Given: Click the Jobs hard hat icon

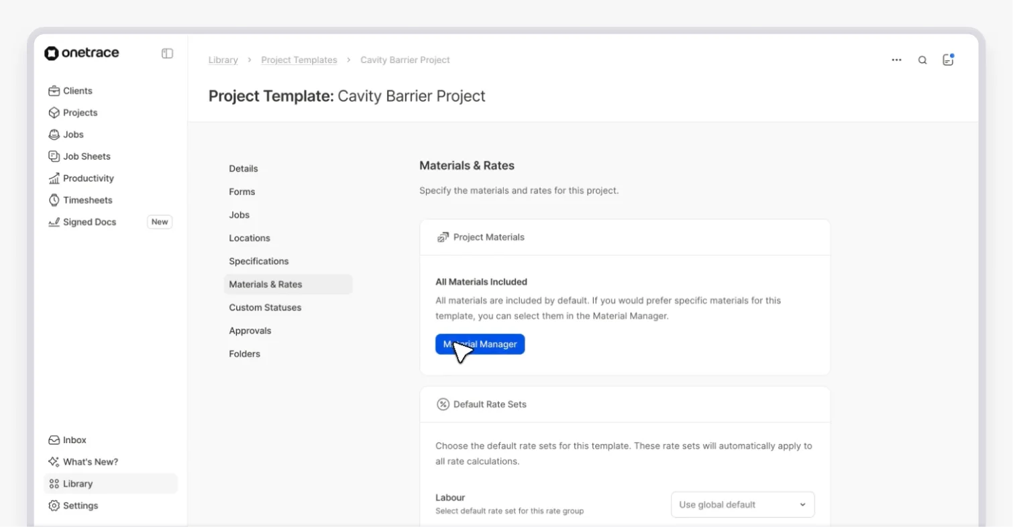Looking at the screenshot, I should coord(54,134).
